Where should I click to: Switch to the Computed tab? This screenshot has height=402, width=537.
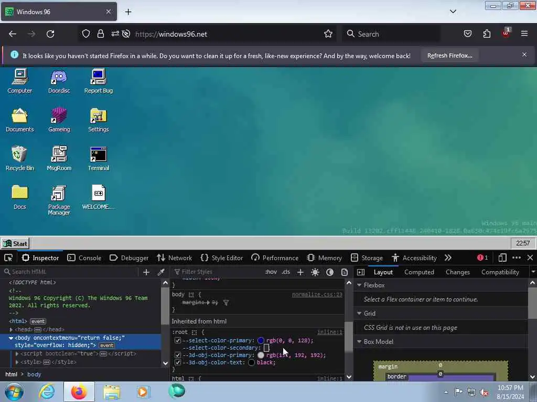(419, 272)
